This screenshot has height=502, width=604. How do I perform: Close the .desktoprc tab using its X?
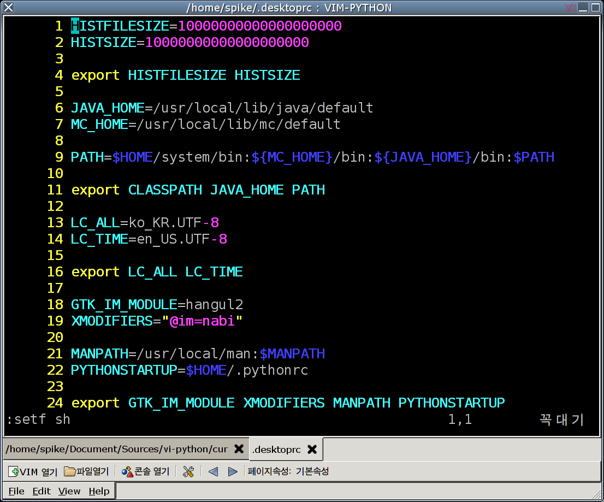[x=312, y=449]
